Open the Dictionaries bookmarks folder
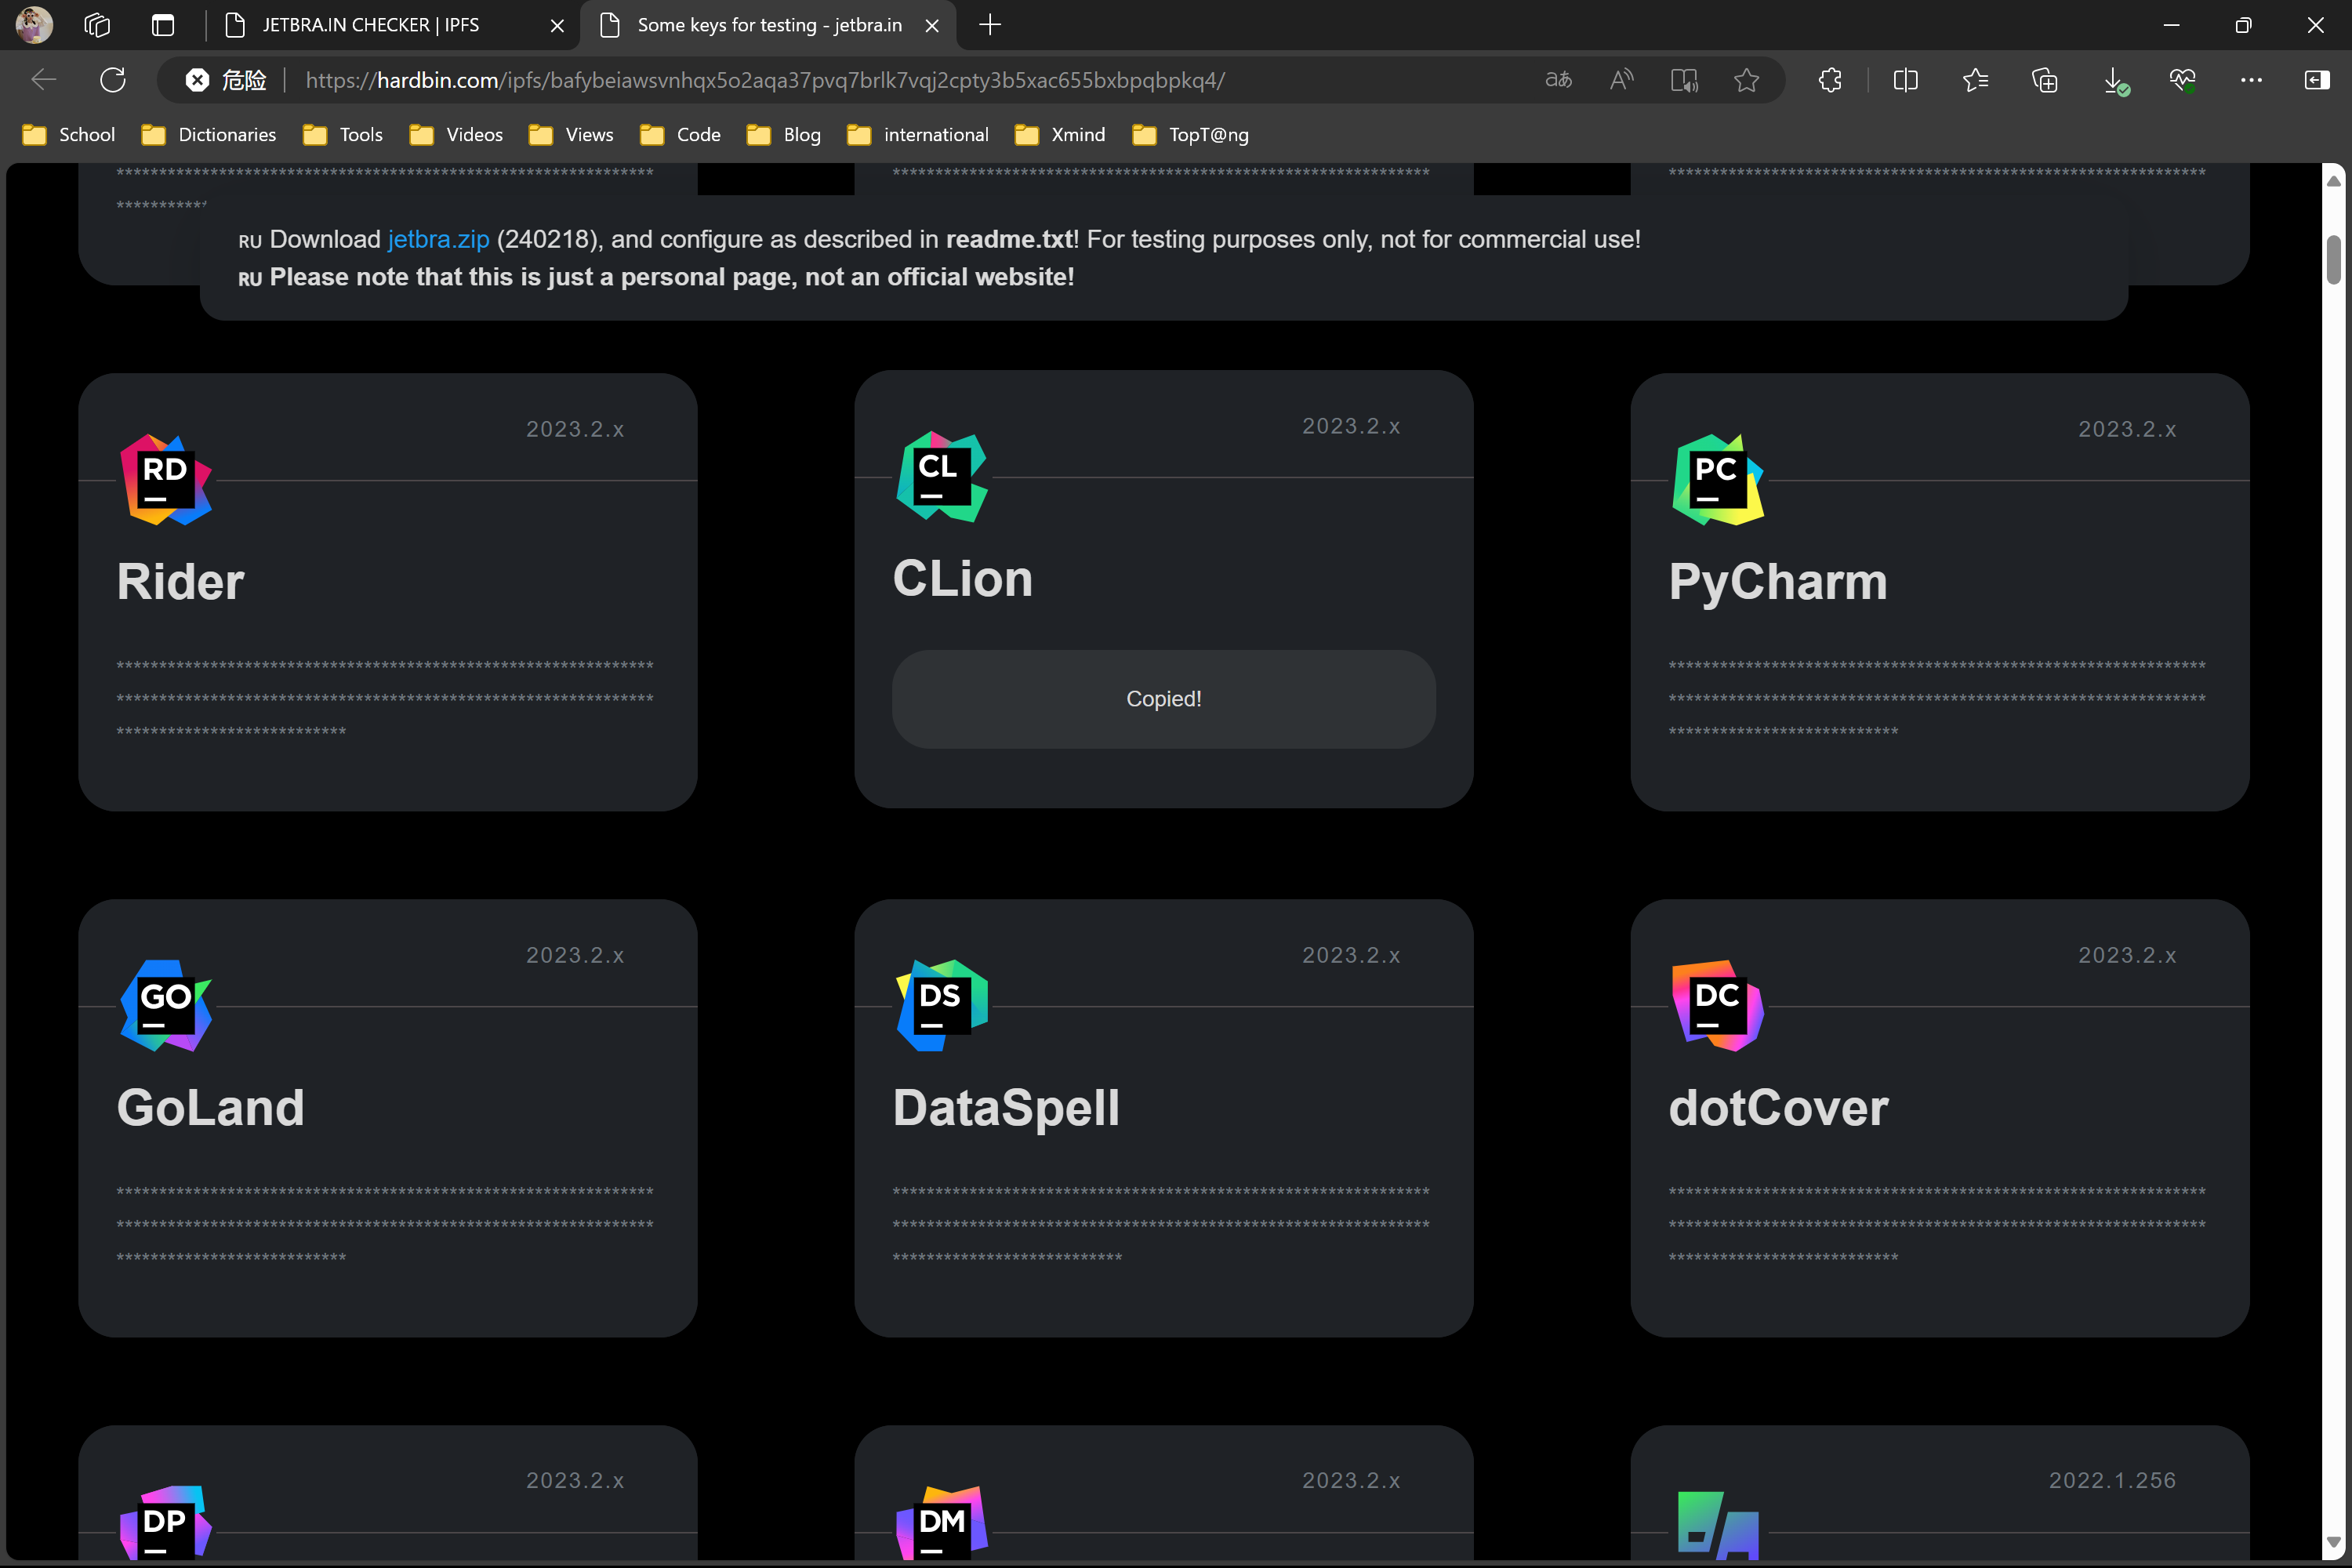2352x1568 pixels. (x=209, y=134)
